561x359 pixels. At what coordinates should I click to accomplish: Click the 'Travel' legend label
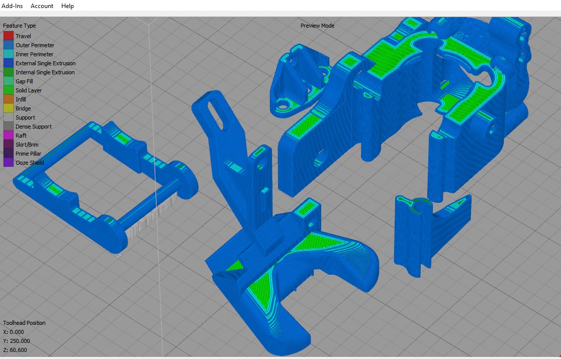pyautogui.click(x=23, y=36)
